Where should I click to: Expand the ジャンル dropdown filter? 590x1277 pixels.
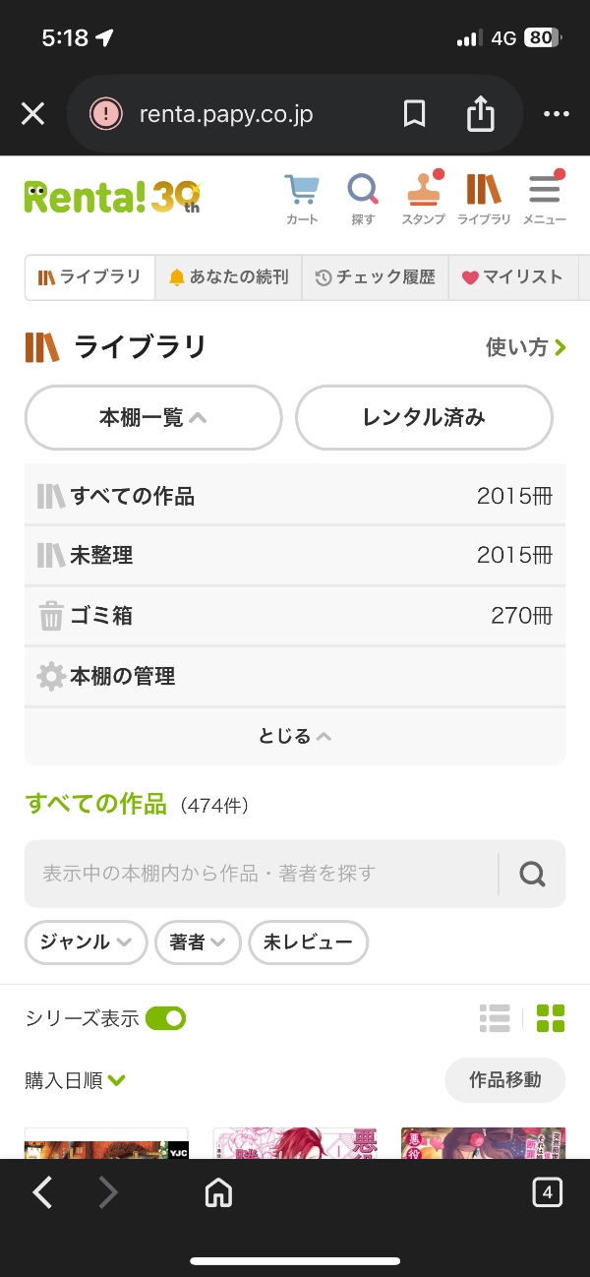(86, 943)
